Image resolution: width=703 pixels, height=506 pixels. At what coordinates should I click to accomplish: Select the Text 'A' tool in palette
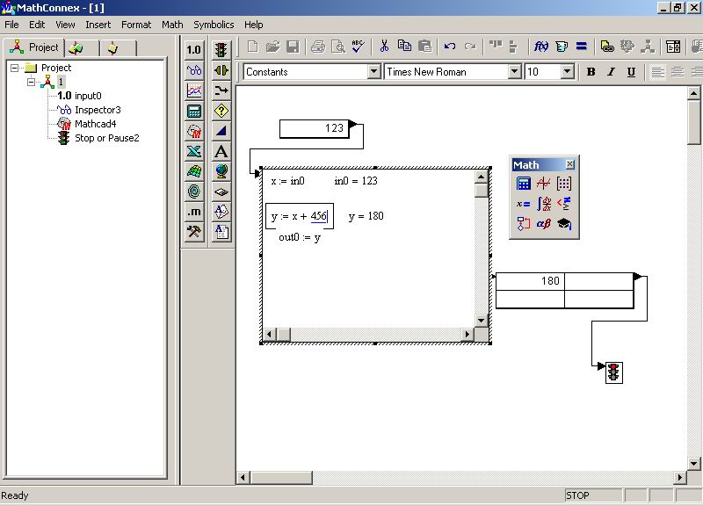pos(221,151)
